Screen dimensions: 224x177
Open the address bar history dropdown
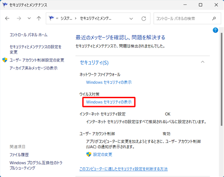pyautogui.click(x=131, y=19)
